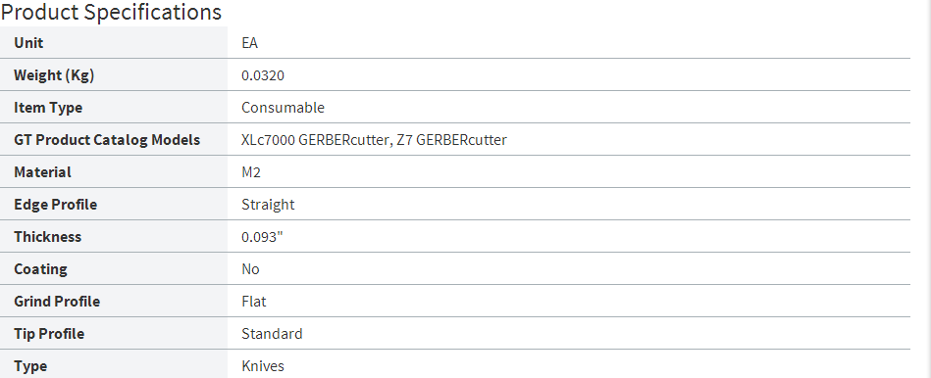Viewport: 931px width, 378px height.
Task: Click the EA unit value
Action: click(249, 43)
